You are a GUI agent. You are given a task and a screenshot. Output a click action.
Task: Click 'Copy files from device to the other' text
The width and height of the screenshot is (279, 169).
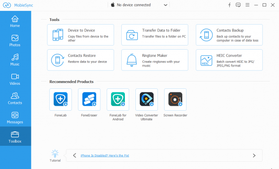pos(88,38)
